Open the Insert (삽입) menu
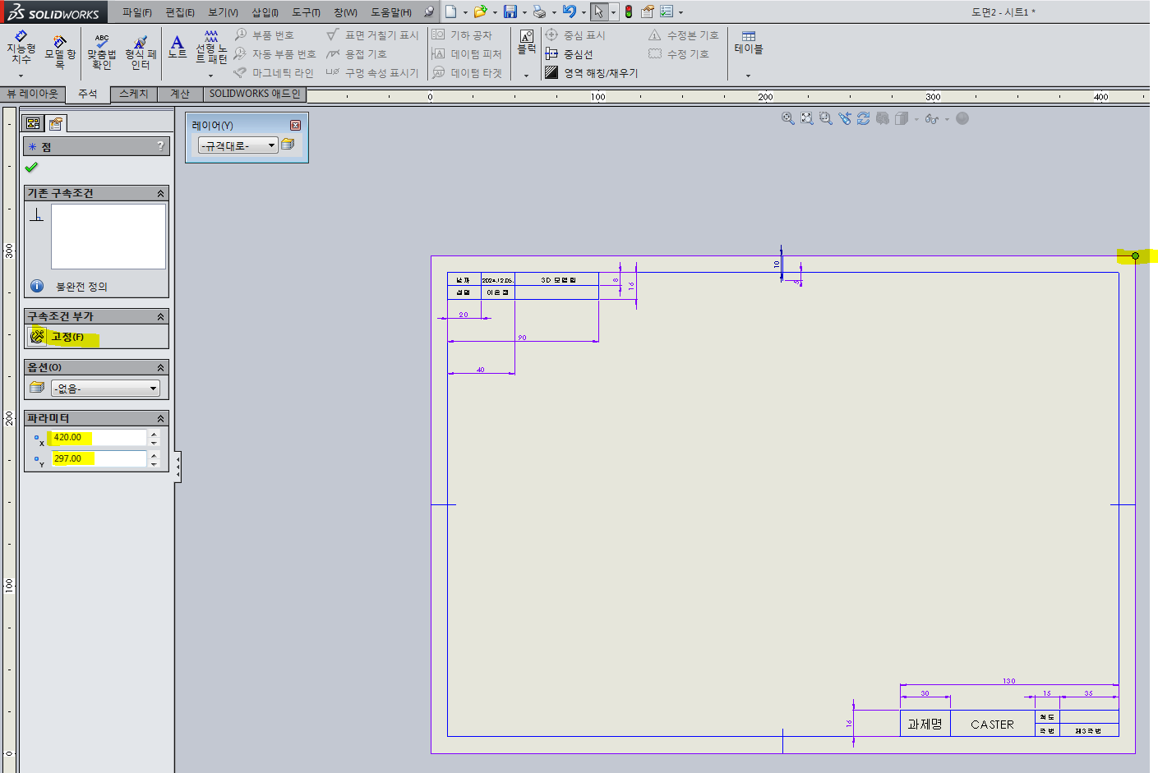 [x=265, y=12]
